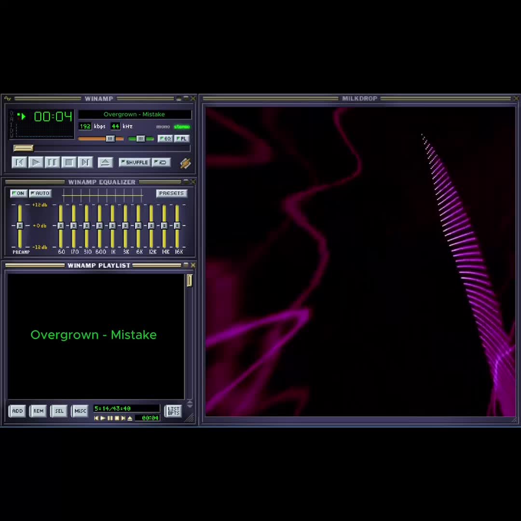Click the Milkdrop visualization canvas

tap(360, 261)
